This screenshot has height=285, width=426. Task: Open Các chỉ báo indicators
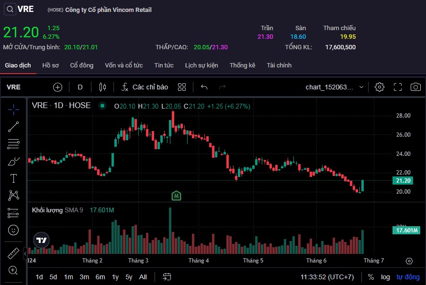[145, 87]
